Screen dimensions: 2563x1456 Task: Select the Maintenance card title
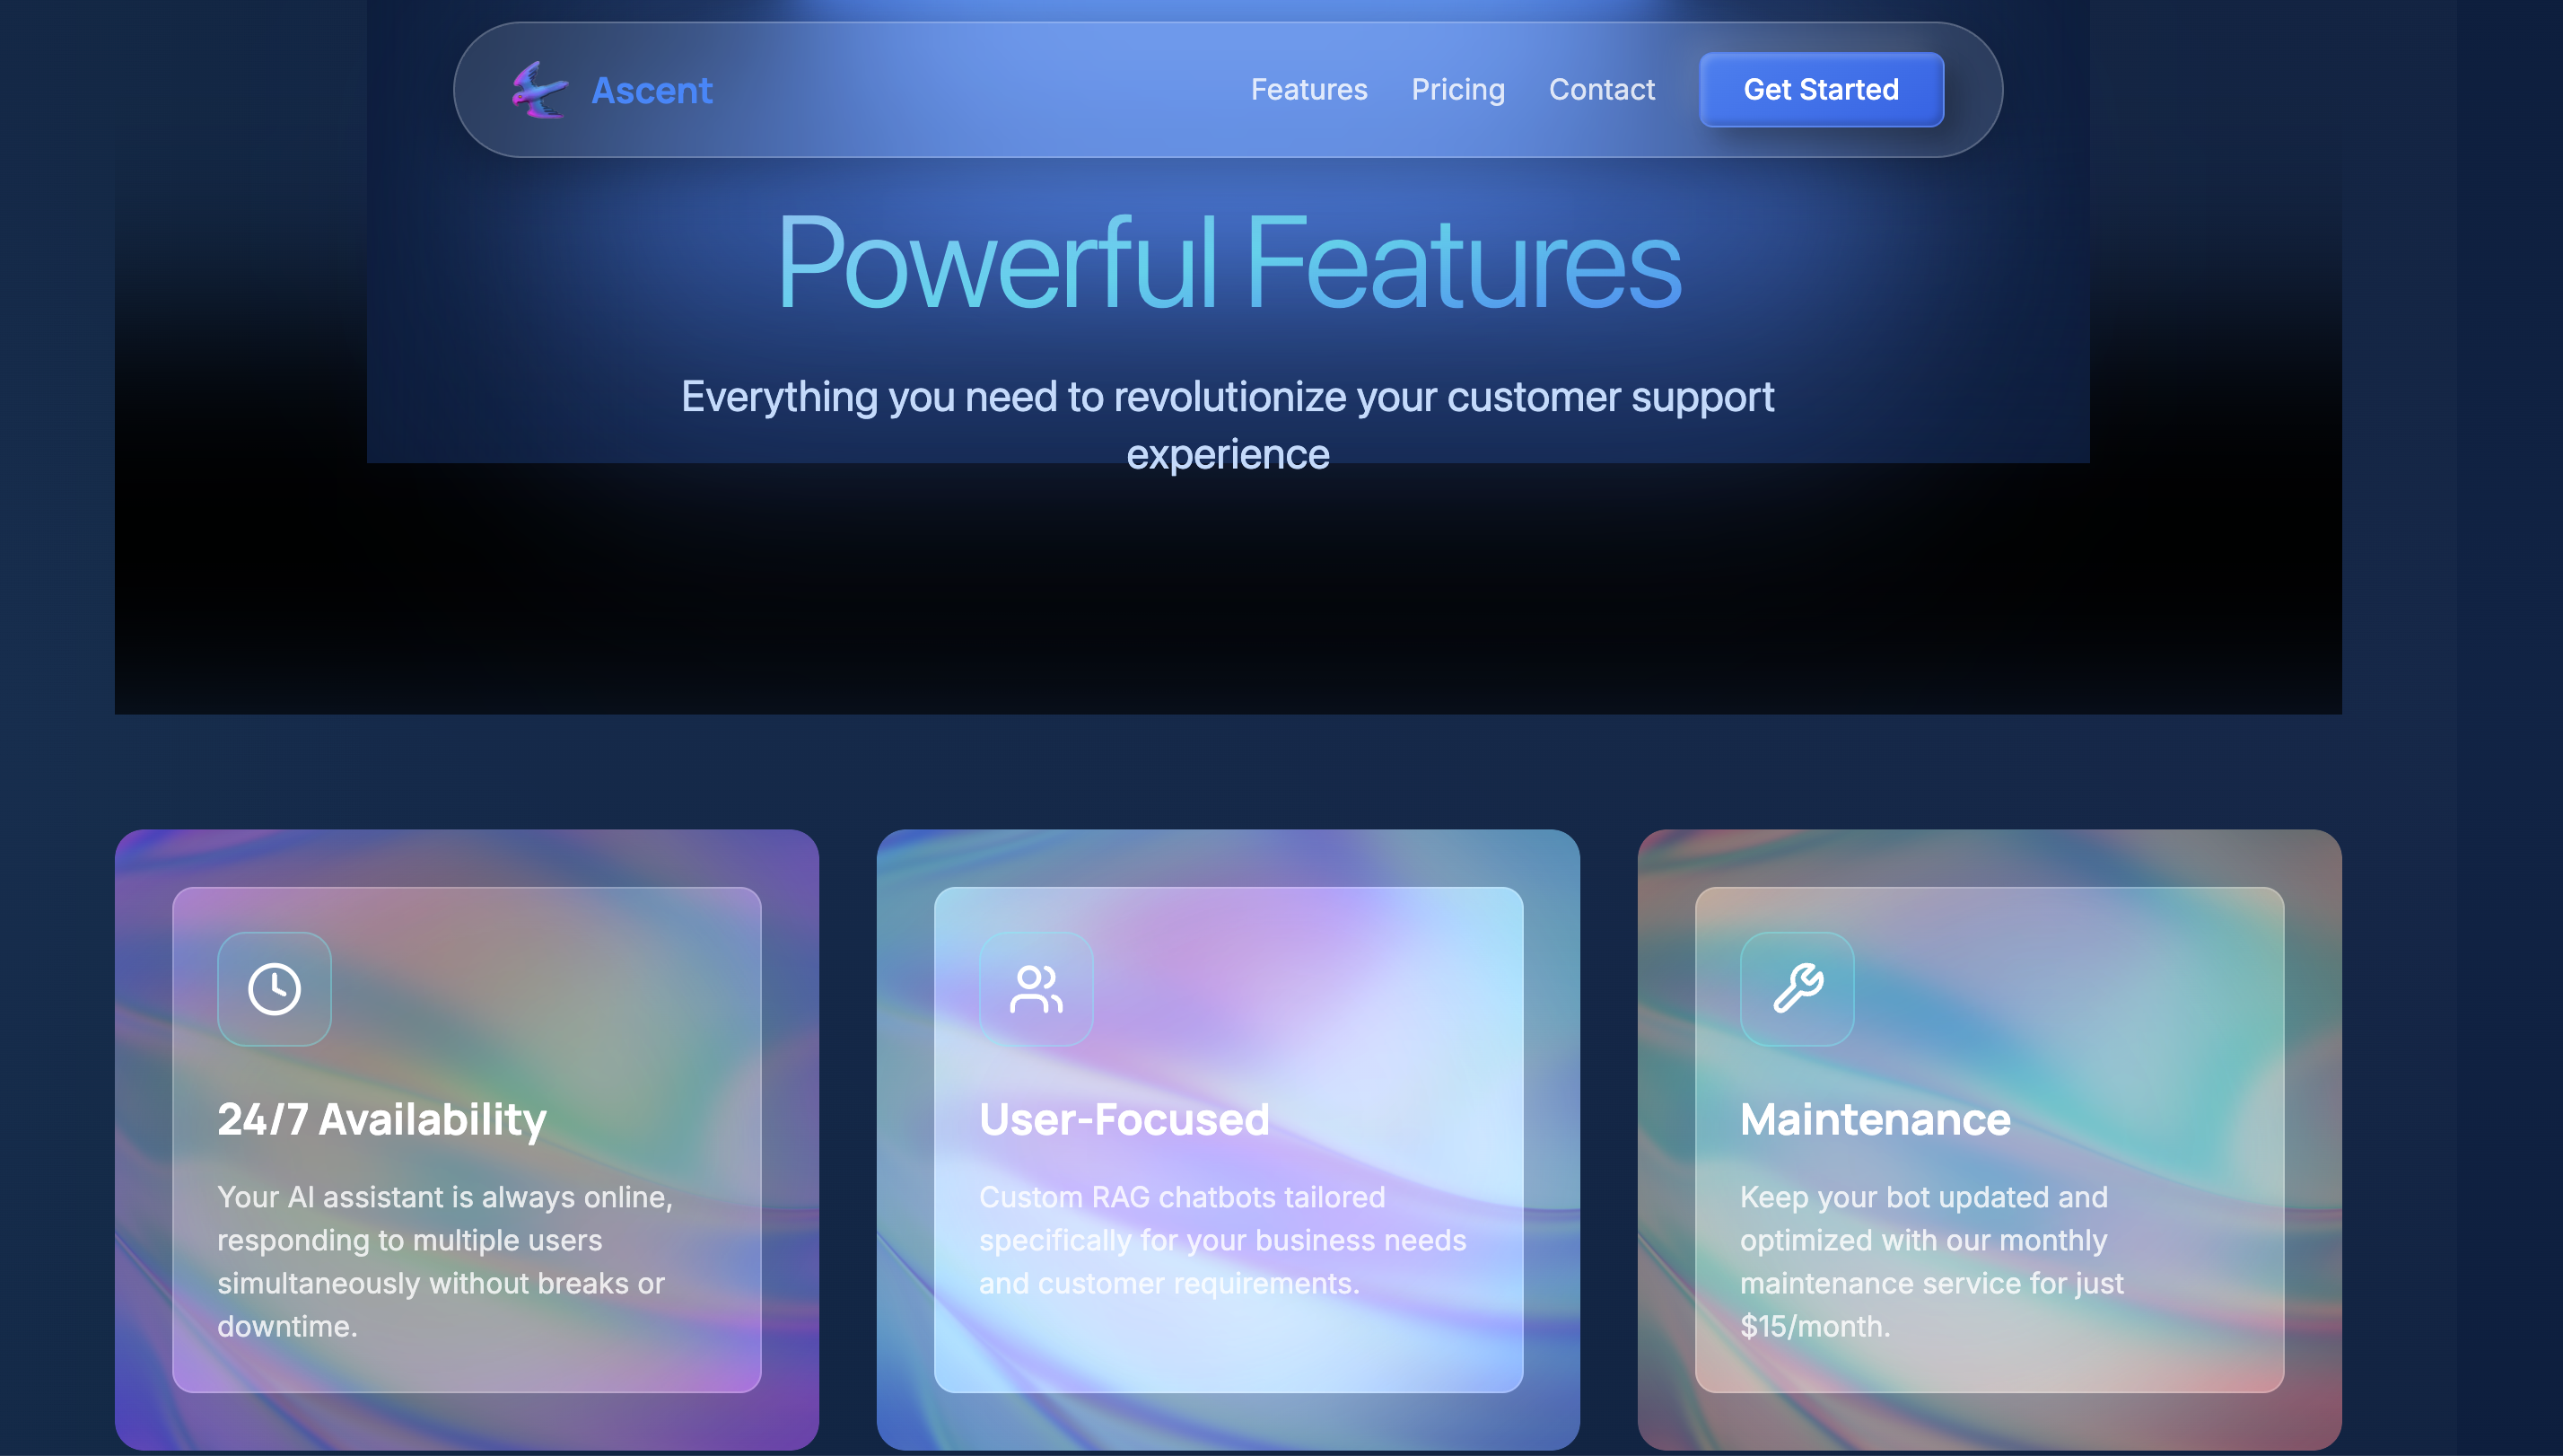tap(1876, 1119)
